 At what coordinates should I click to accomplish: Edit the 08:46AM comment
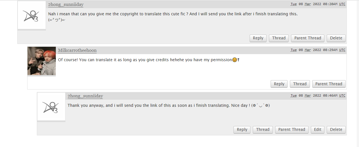(318, 130)
